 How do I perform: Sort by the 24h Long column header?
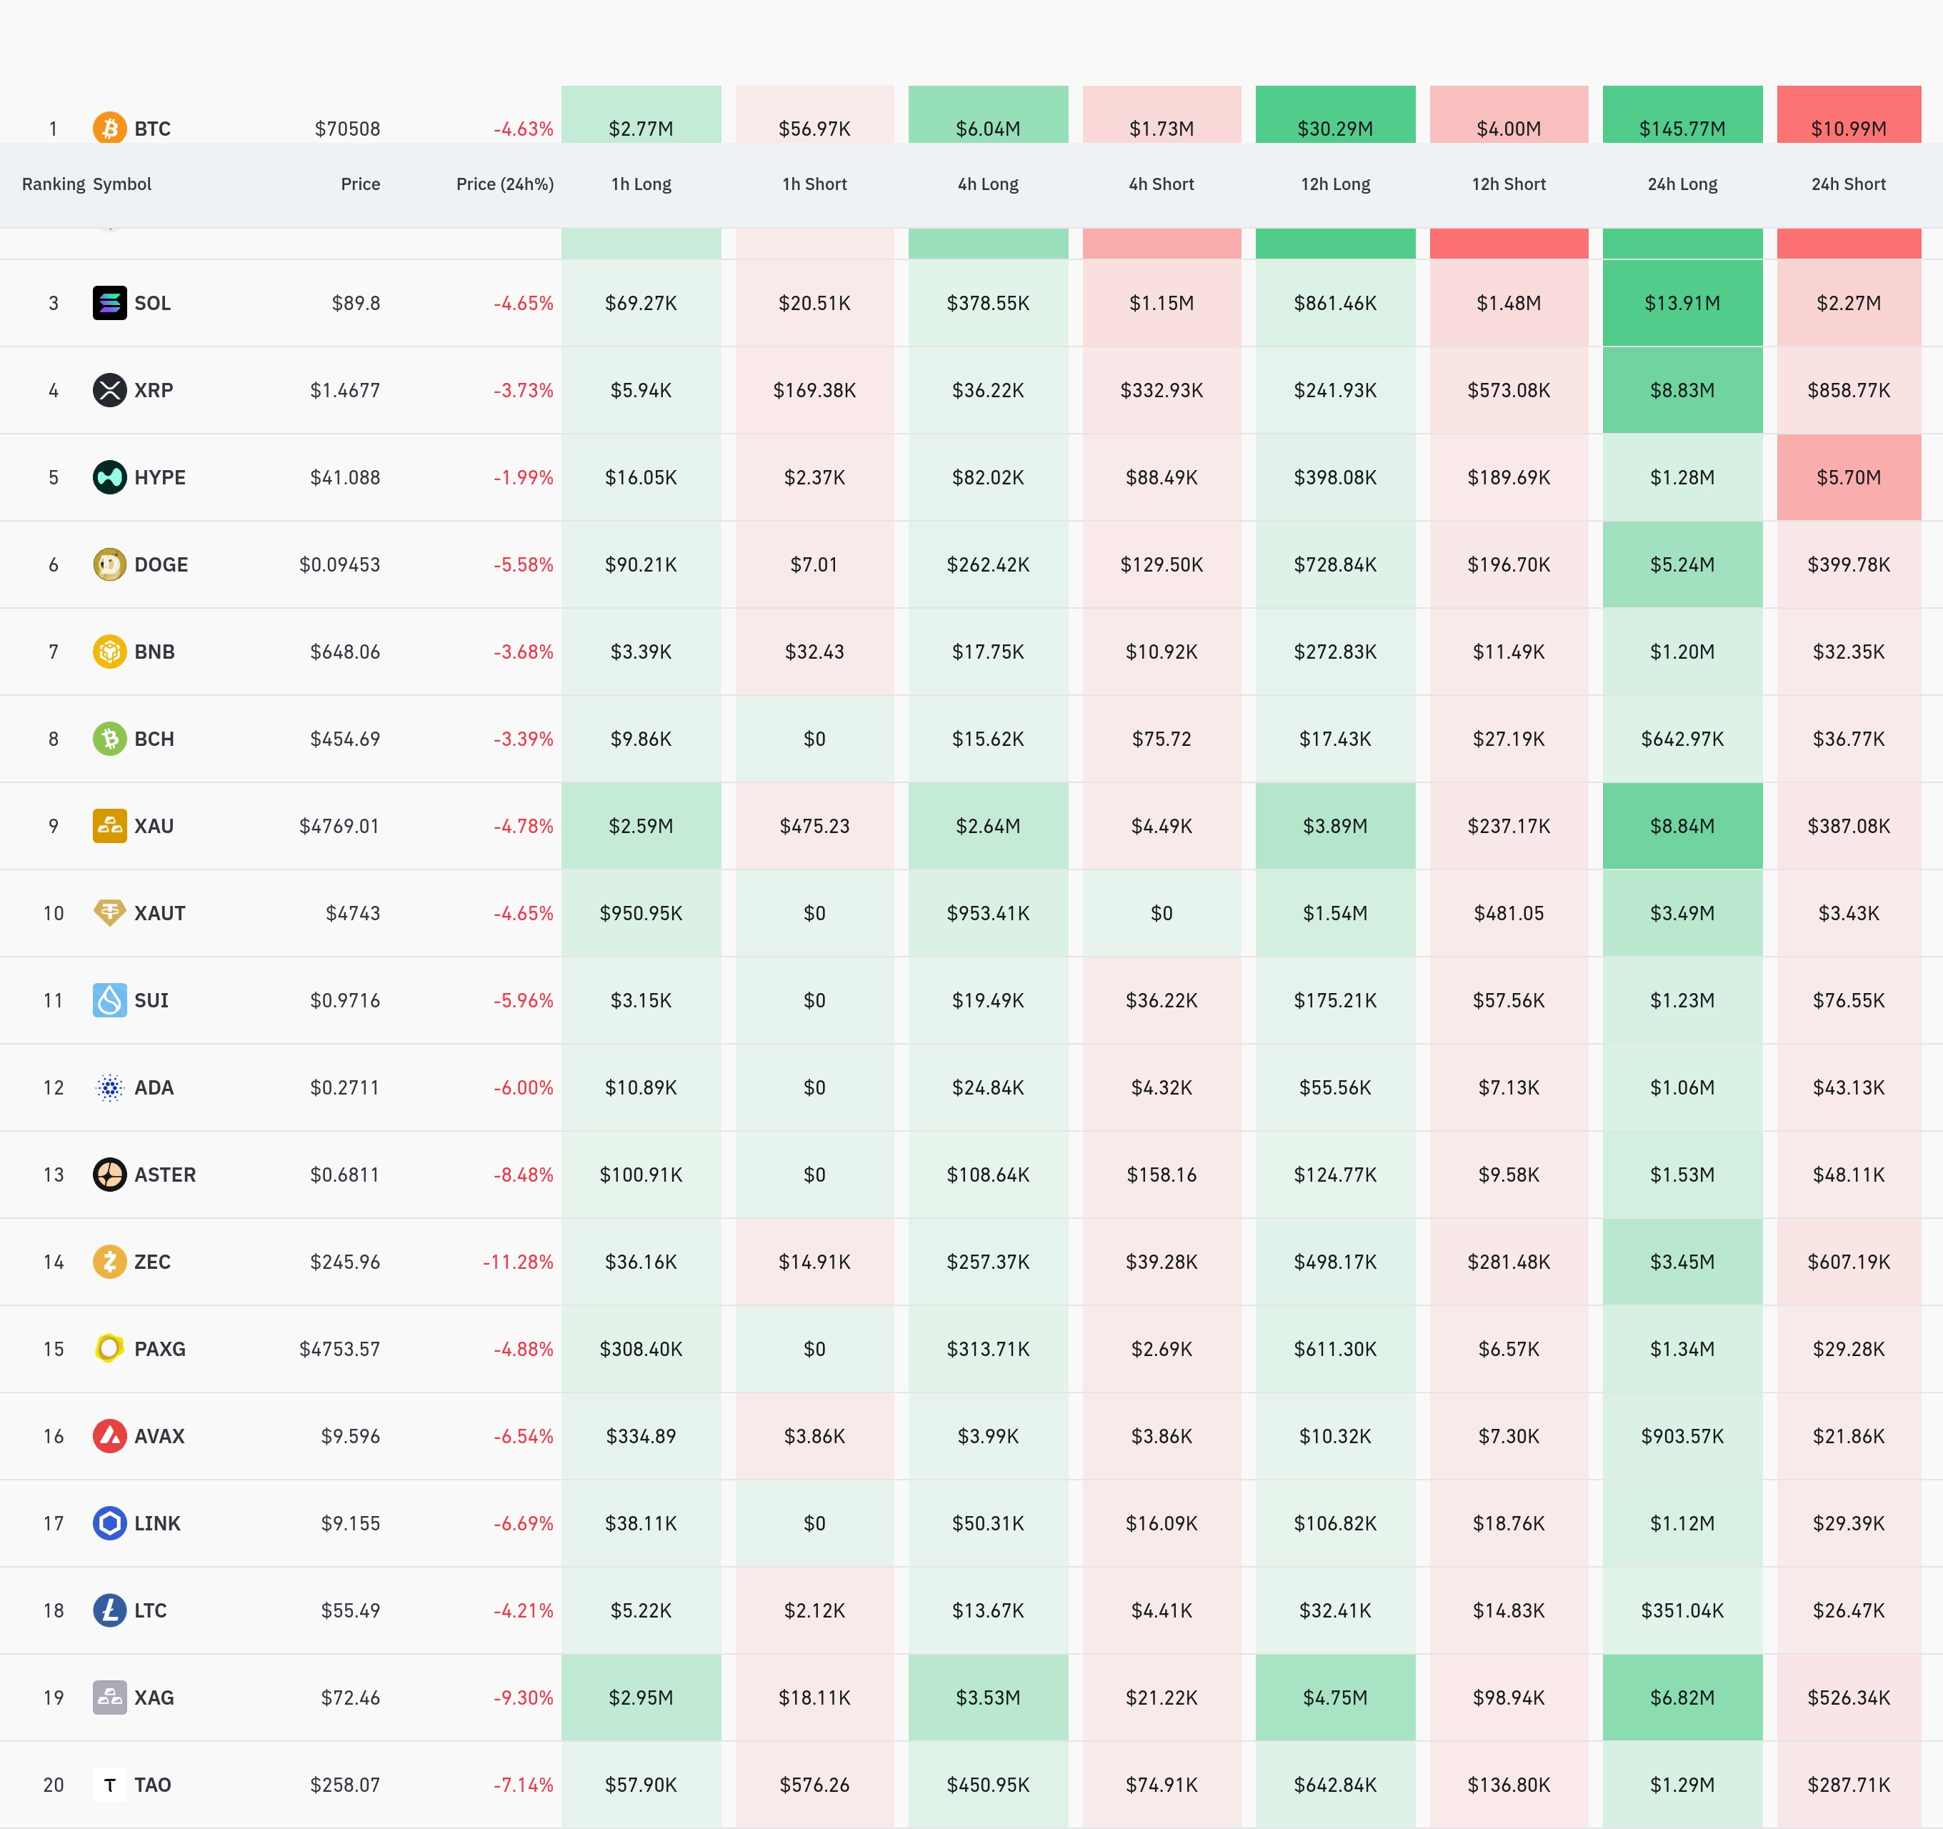pos(1682,184)
